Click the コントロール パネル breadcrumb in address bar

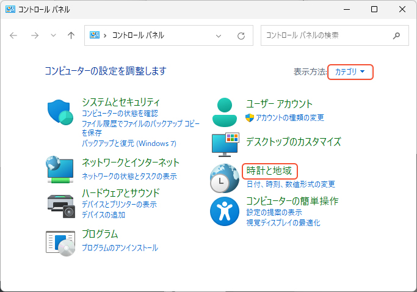[137, 35]
